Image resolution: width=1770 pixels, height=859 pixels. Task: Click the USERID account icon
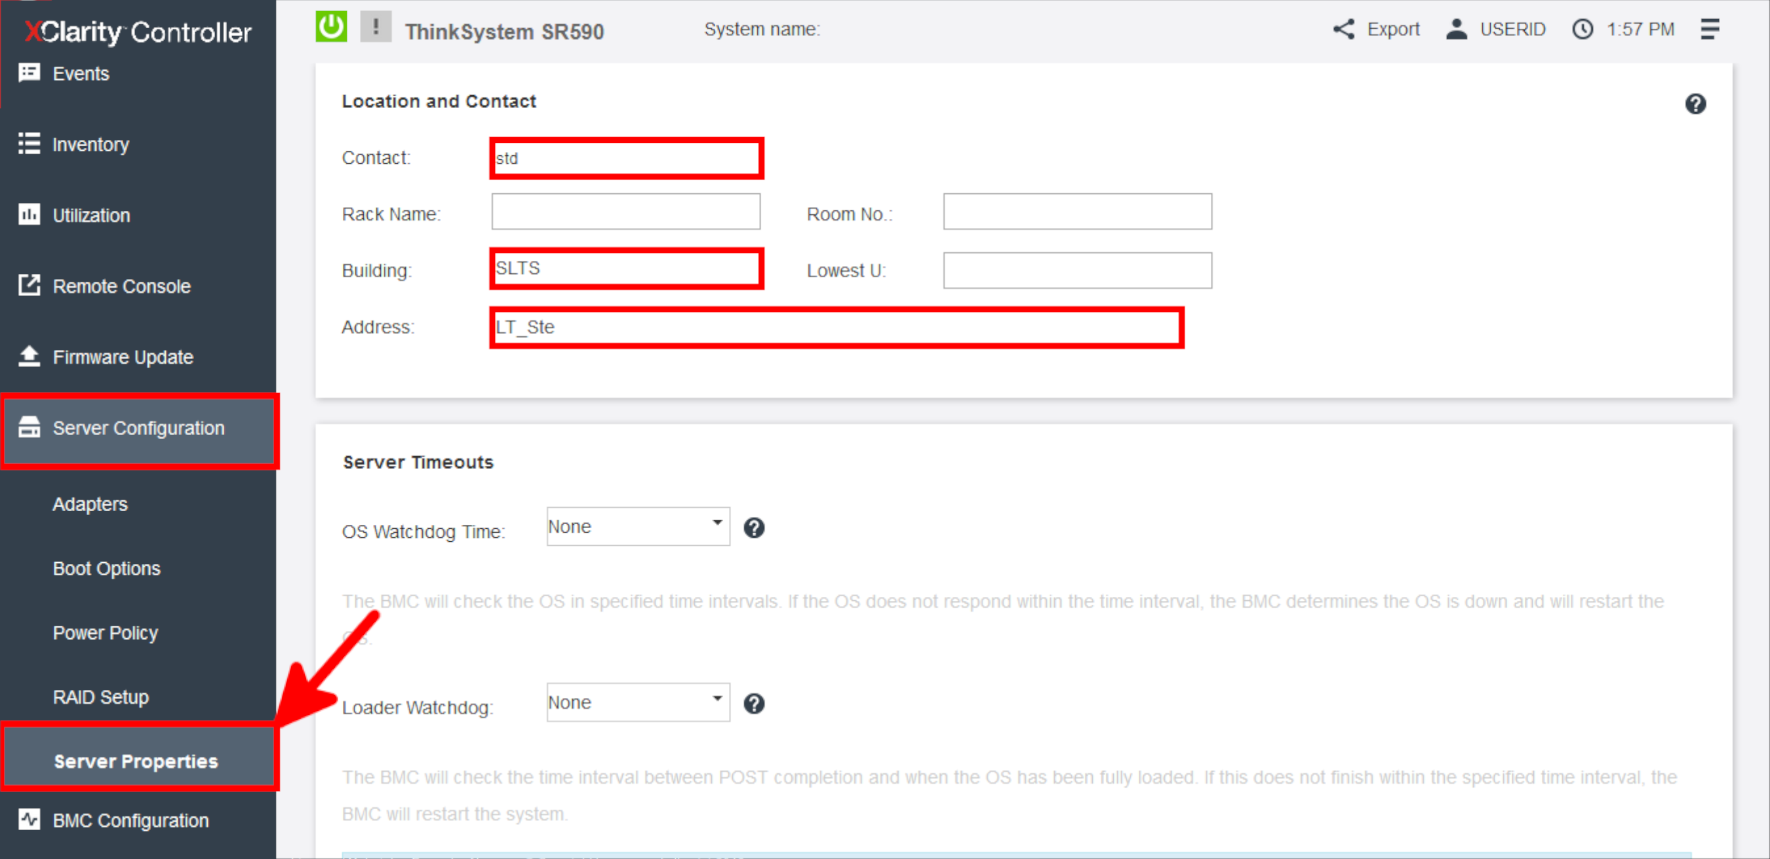click(x=1457, y=29)
